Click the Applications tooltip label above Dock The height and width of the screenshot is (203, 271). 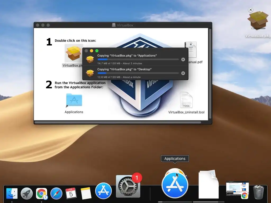click(175, 159)
